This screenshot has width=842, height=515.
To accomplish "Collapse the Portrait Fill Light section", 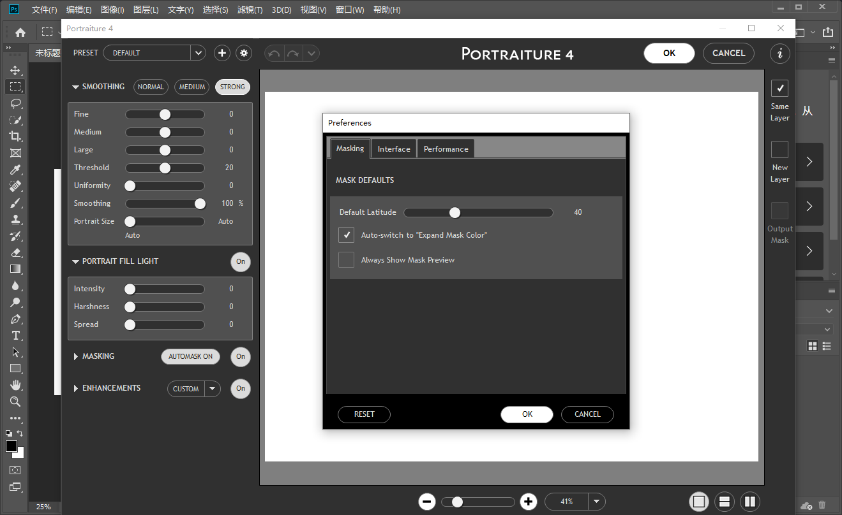I will tap(76, 261).
